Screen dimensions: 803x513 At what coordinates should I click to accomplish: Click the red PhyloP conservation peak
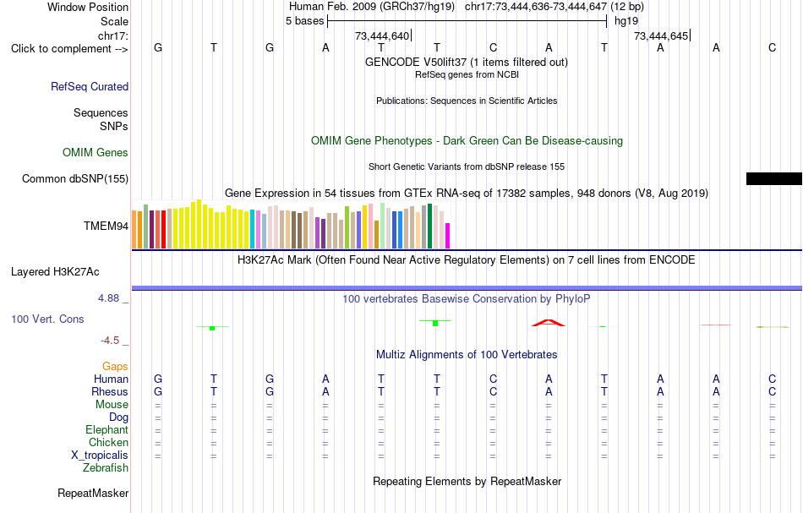click(x=549, y=323)
